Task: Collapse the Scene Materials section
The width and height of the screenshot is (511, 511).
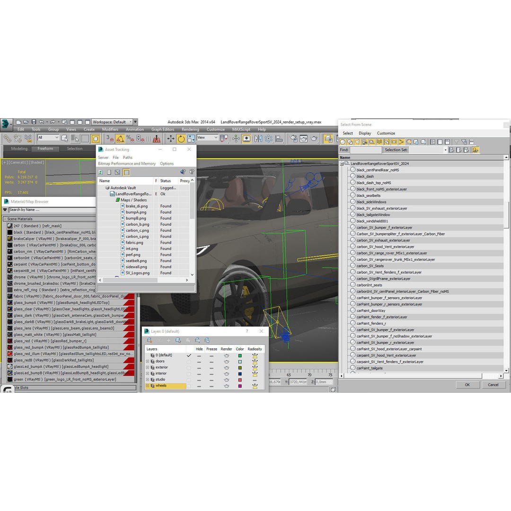Action: coord(5,219)
